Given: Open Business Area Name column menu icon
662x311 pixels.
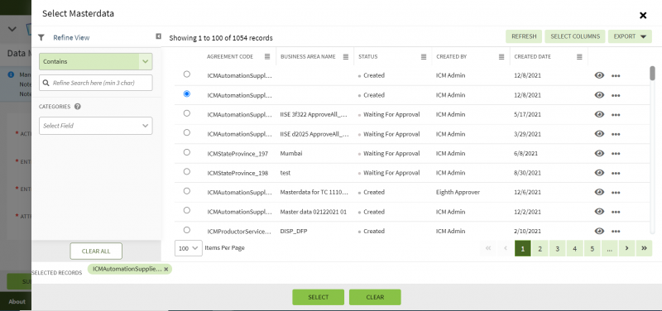Looking at the screenshot, I should pyautogui.click(x=345, y=56).
